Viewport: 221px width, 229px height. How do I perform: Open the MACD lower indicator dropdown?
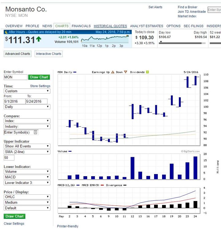(x=27, y=177)
